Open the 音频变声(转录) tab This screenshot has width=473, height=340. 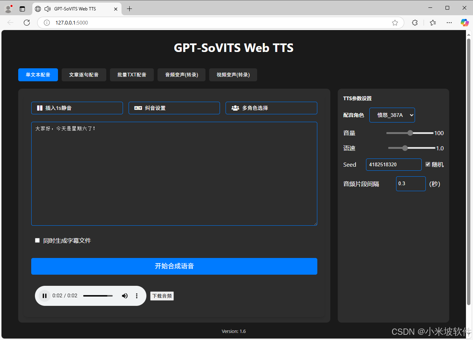point(181,75)
